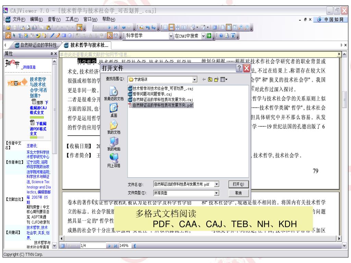
Task: Click the Create New Folder icon in the dialog
Action: 216,79
